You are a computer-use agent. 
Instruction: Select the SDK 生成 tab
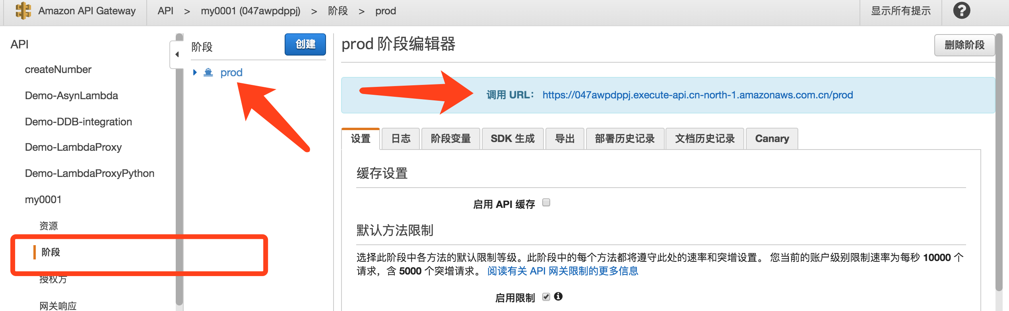[x=513, y=139]
